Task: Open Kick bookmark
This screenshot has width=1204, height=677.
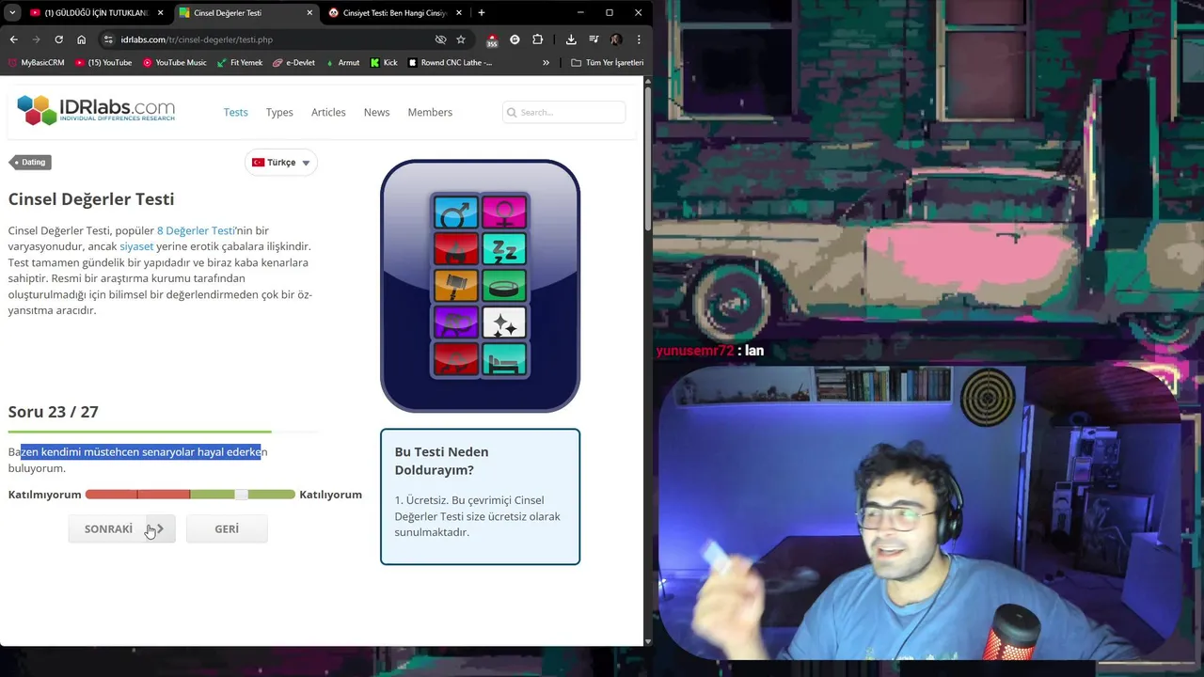Action: pyautogui.click(x=384, y=63)
